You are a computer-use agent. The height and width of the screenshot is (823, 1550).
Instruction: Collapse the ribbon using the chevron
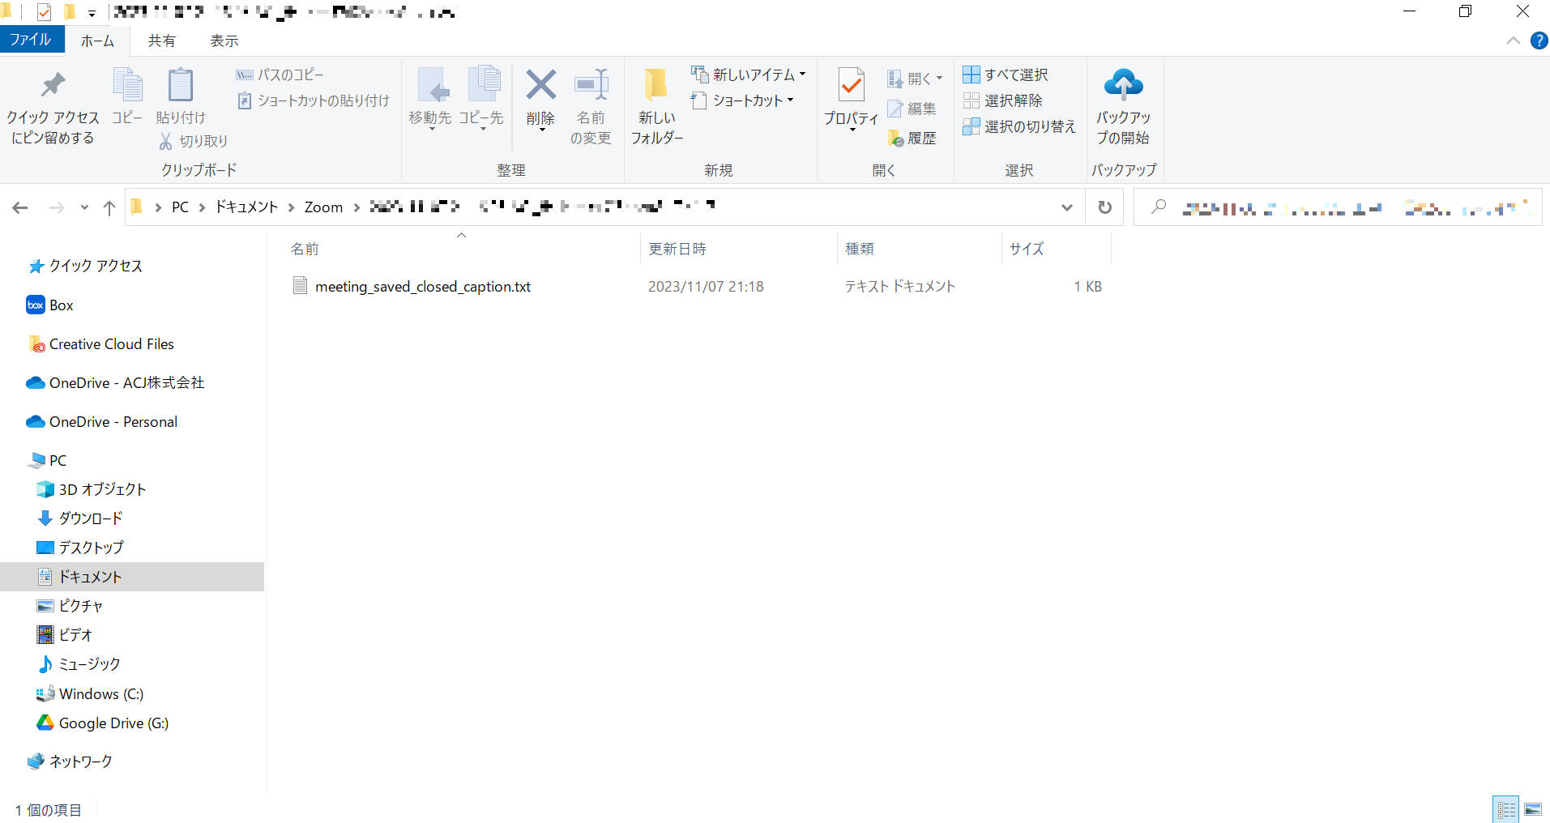coord(1513,41)
